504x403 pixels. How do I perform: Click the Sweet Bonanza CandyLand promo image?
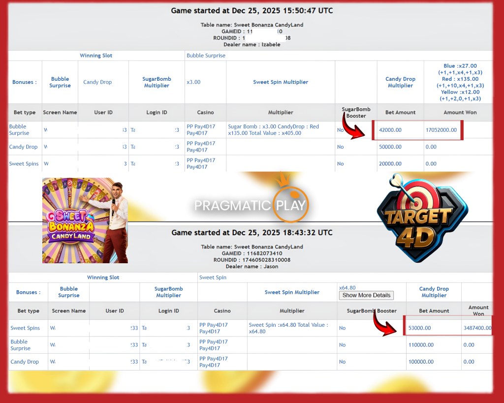coord(85,220)
